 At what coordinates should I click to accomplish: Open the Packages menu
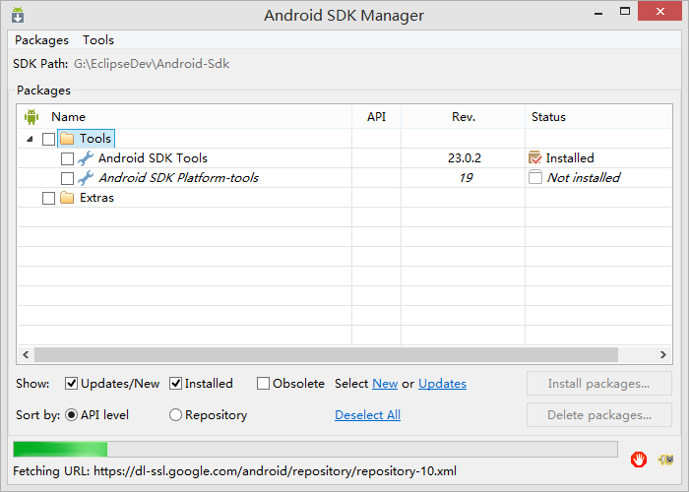(x=41, y=40)
